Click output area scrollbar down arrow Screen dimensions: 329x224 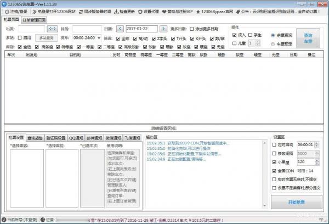tap(264, 206)
